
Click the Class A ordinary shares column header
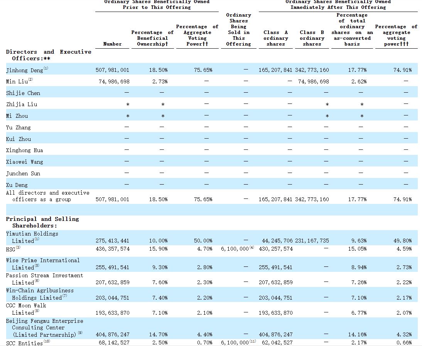[275, 38]
